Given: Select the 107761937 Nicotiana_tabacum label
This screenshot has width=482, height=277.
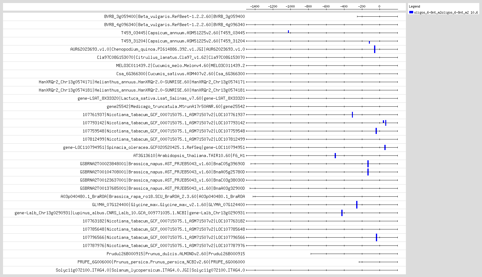Looking at the screenshot, I should pos(164,115).
